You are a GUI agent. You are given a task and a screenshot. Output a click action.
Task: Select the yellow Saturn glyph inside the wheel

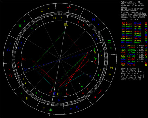point(58,94)
